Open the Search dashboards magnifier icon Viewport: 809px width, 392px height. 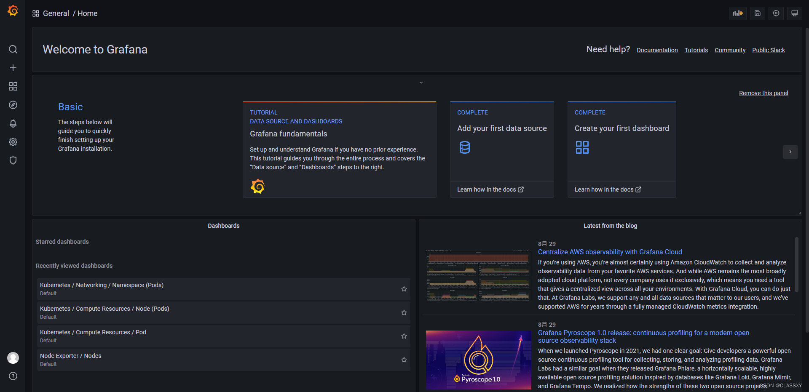[x=13, y=49]
